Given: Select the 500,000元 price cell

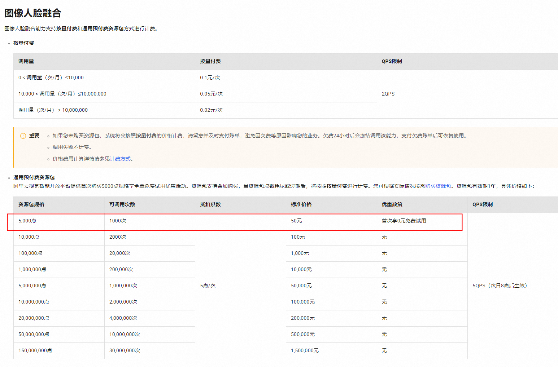Looking at the screenshot, I should [x=331, y=335].
